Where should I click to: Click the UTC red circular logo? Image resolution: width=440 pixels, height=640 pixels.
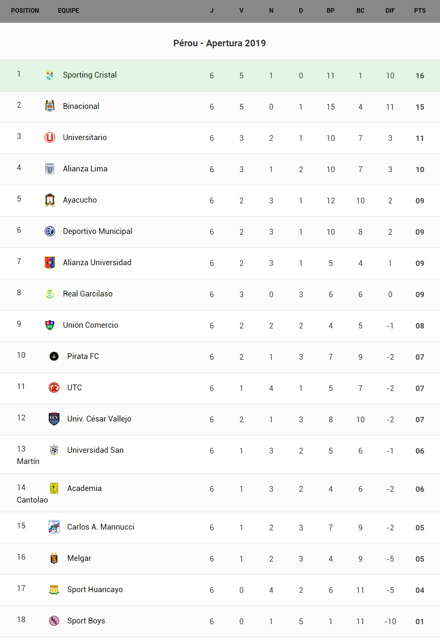point(54,388)
